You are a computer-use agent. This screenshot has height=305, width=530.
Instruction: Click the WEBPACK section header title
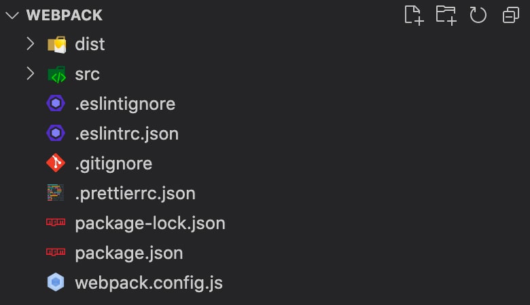[x=65, y=16]
